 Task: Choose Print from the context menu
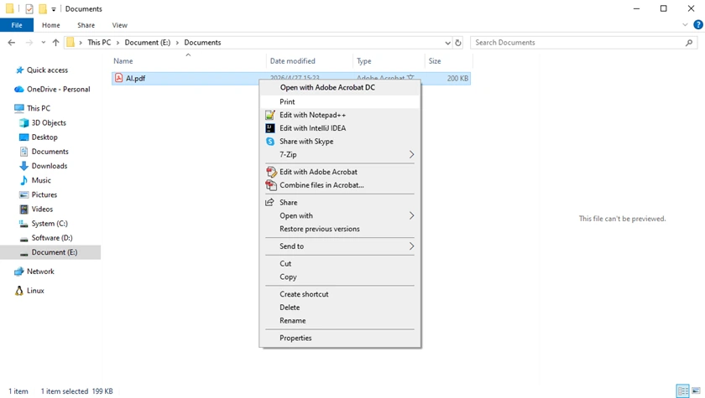[x=340, y=102]
